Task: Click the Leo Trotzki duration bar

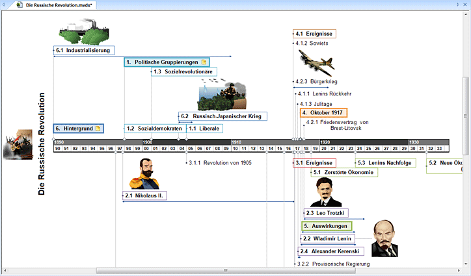Action: [334, 219]
